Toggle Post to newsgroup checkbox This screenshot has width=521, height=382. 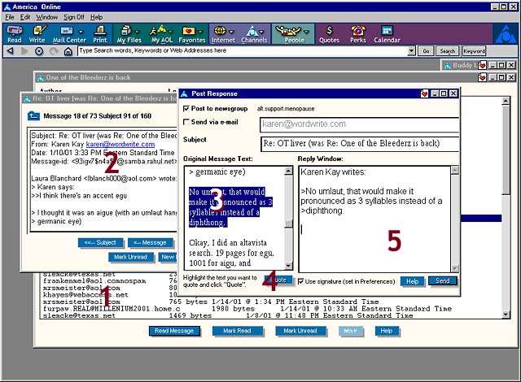click(x=186, y=108)
